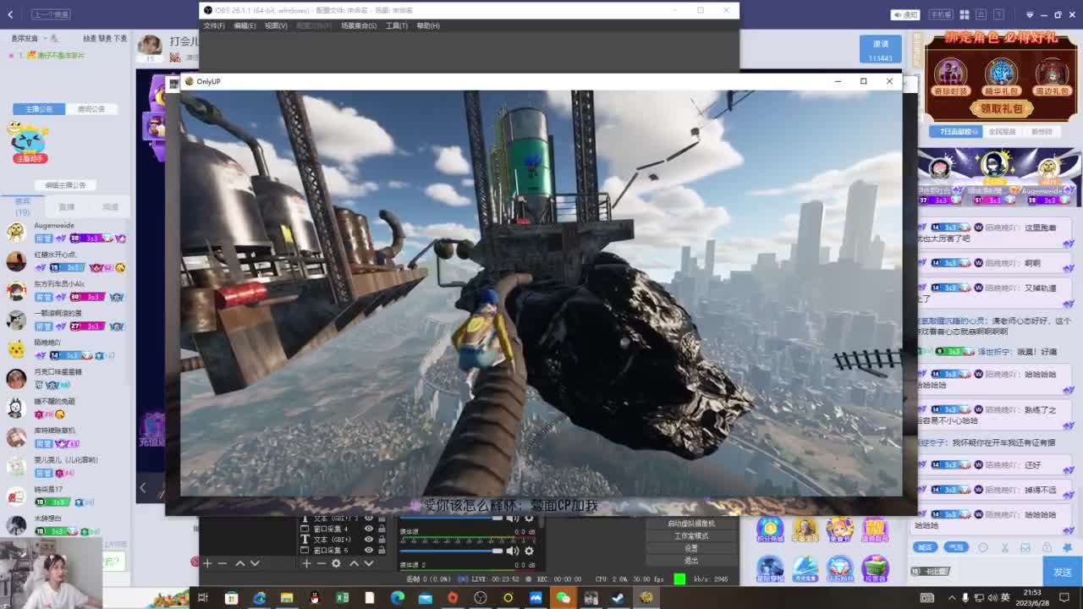The image size is (1083, 609).
Task: Toggle lock on 窗口采集 4 source
Action: pyautogui.click(x=382, y=529)
